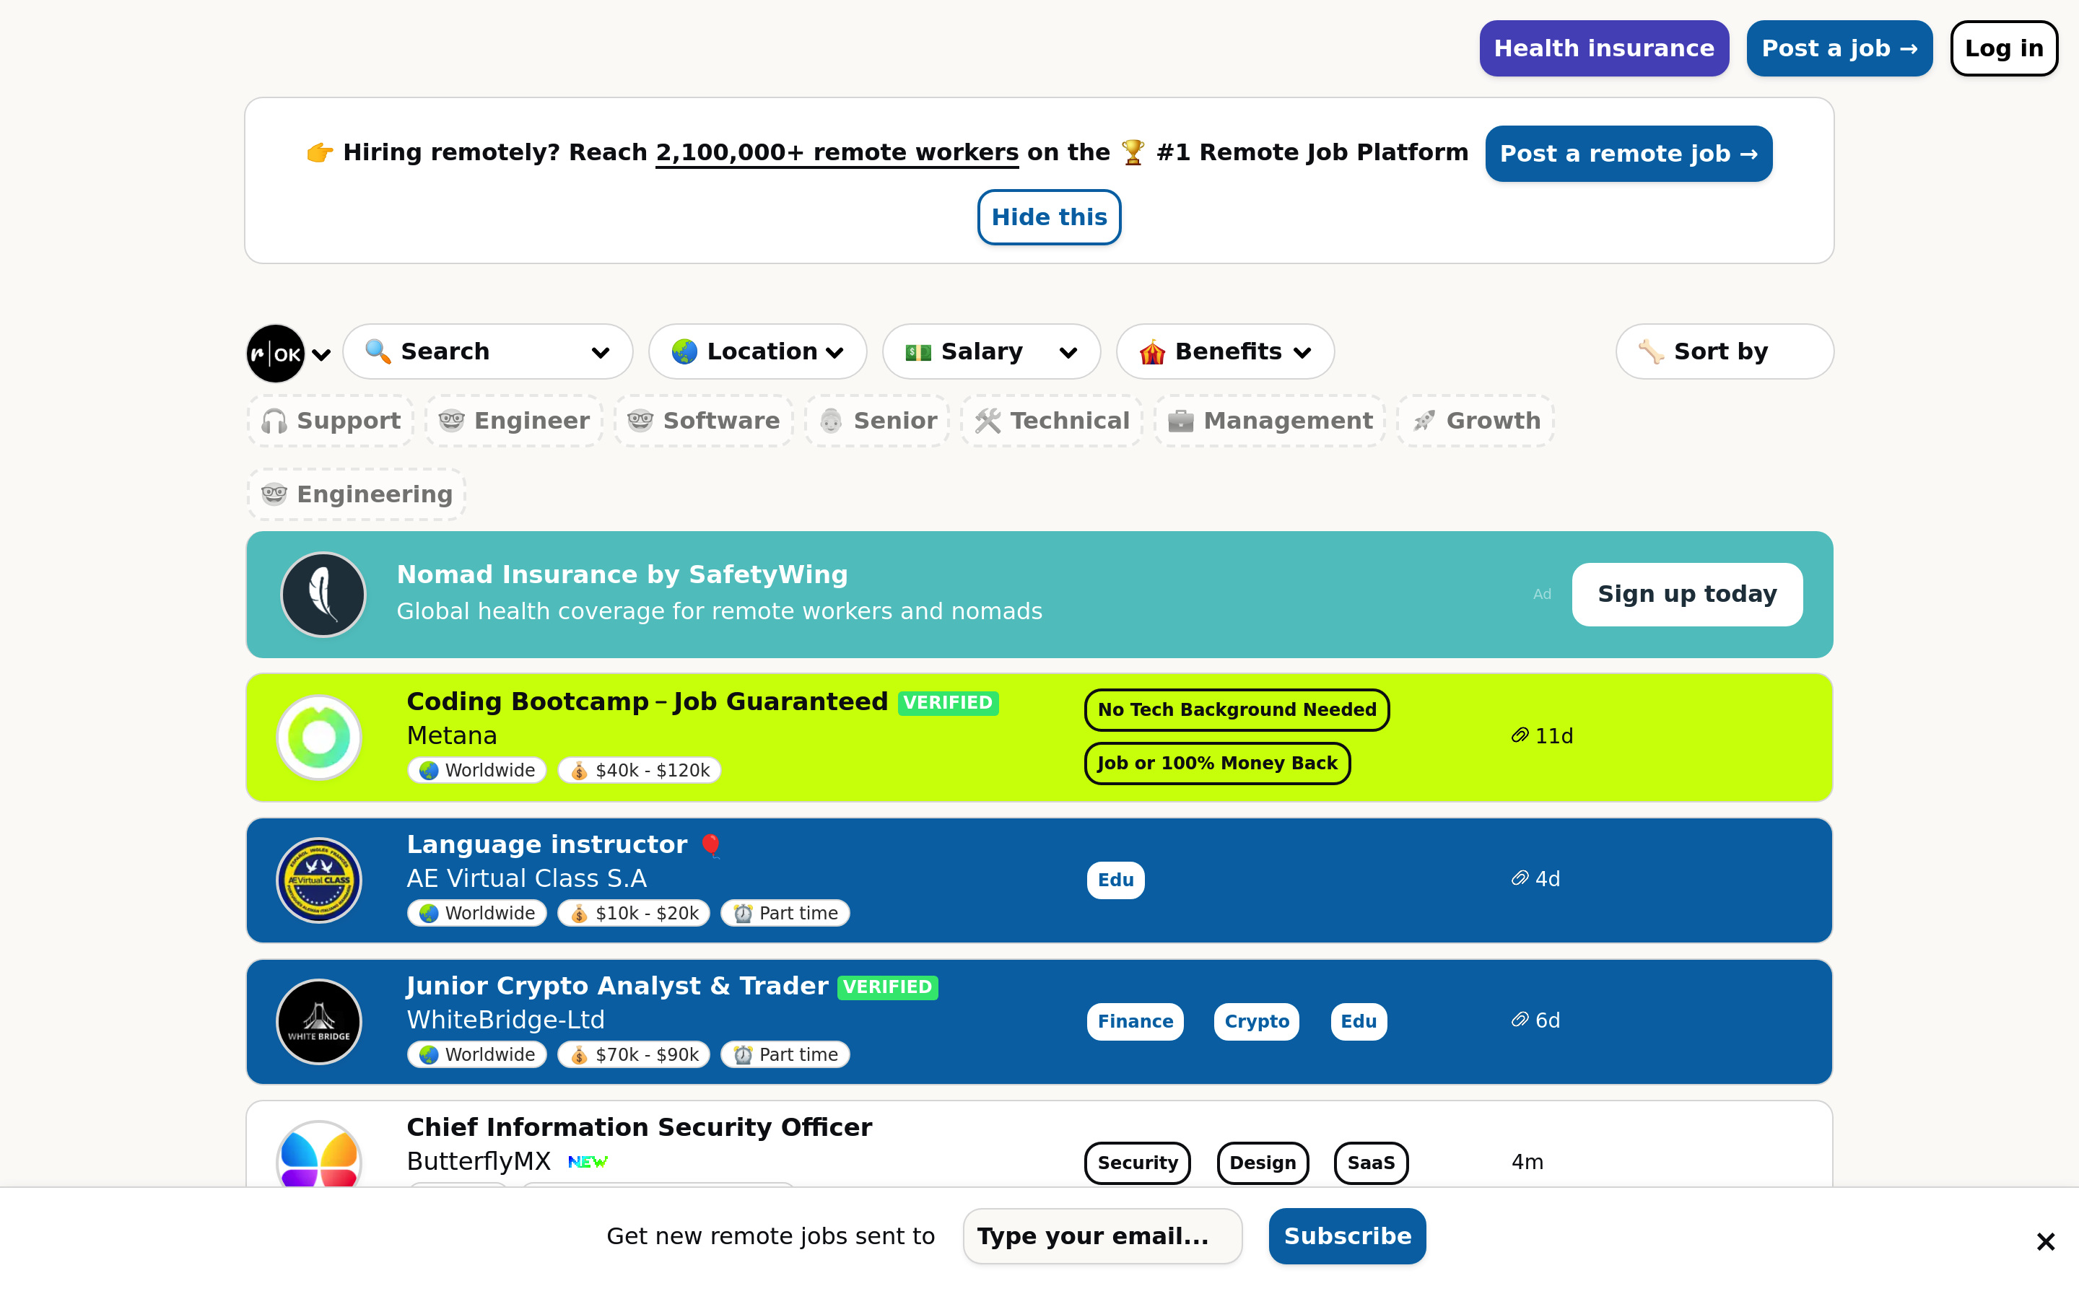Screen dimensions: 2079x1299
Task: Toggle the Support tag filter
Action: (x=331, y=421)
